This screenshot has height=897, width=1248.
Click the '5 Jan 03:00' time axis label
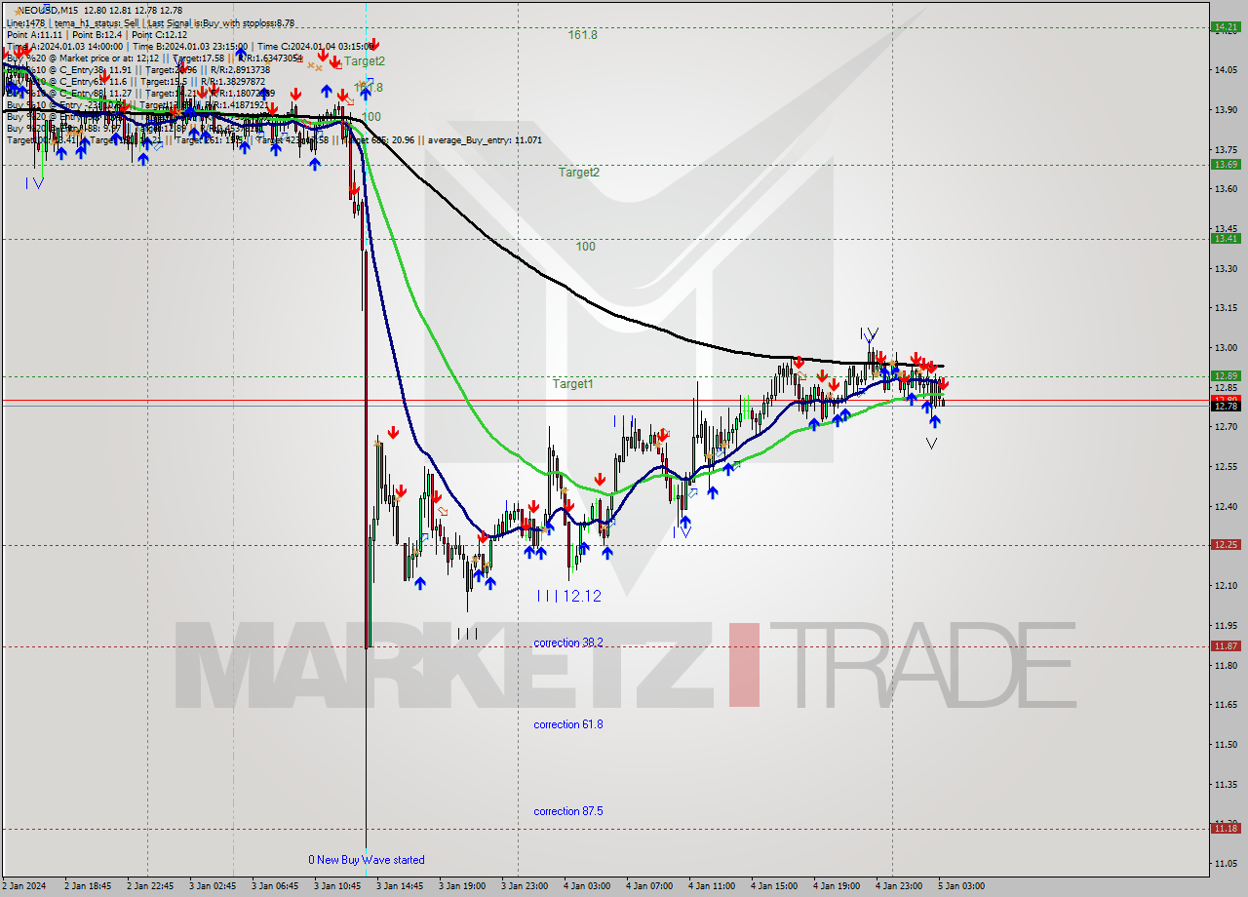(963, 886)
